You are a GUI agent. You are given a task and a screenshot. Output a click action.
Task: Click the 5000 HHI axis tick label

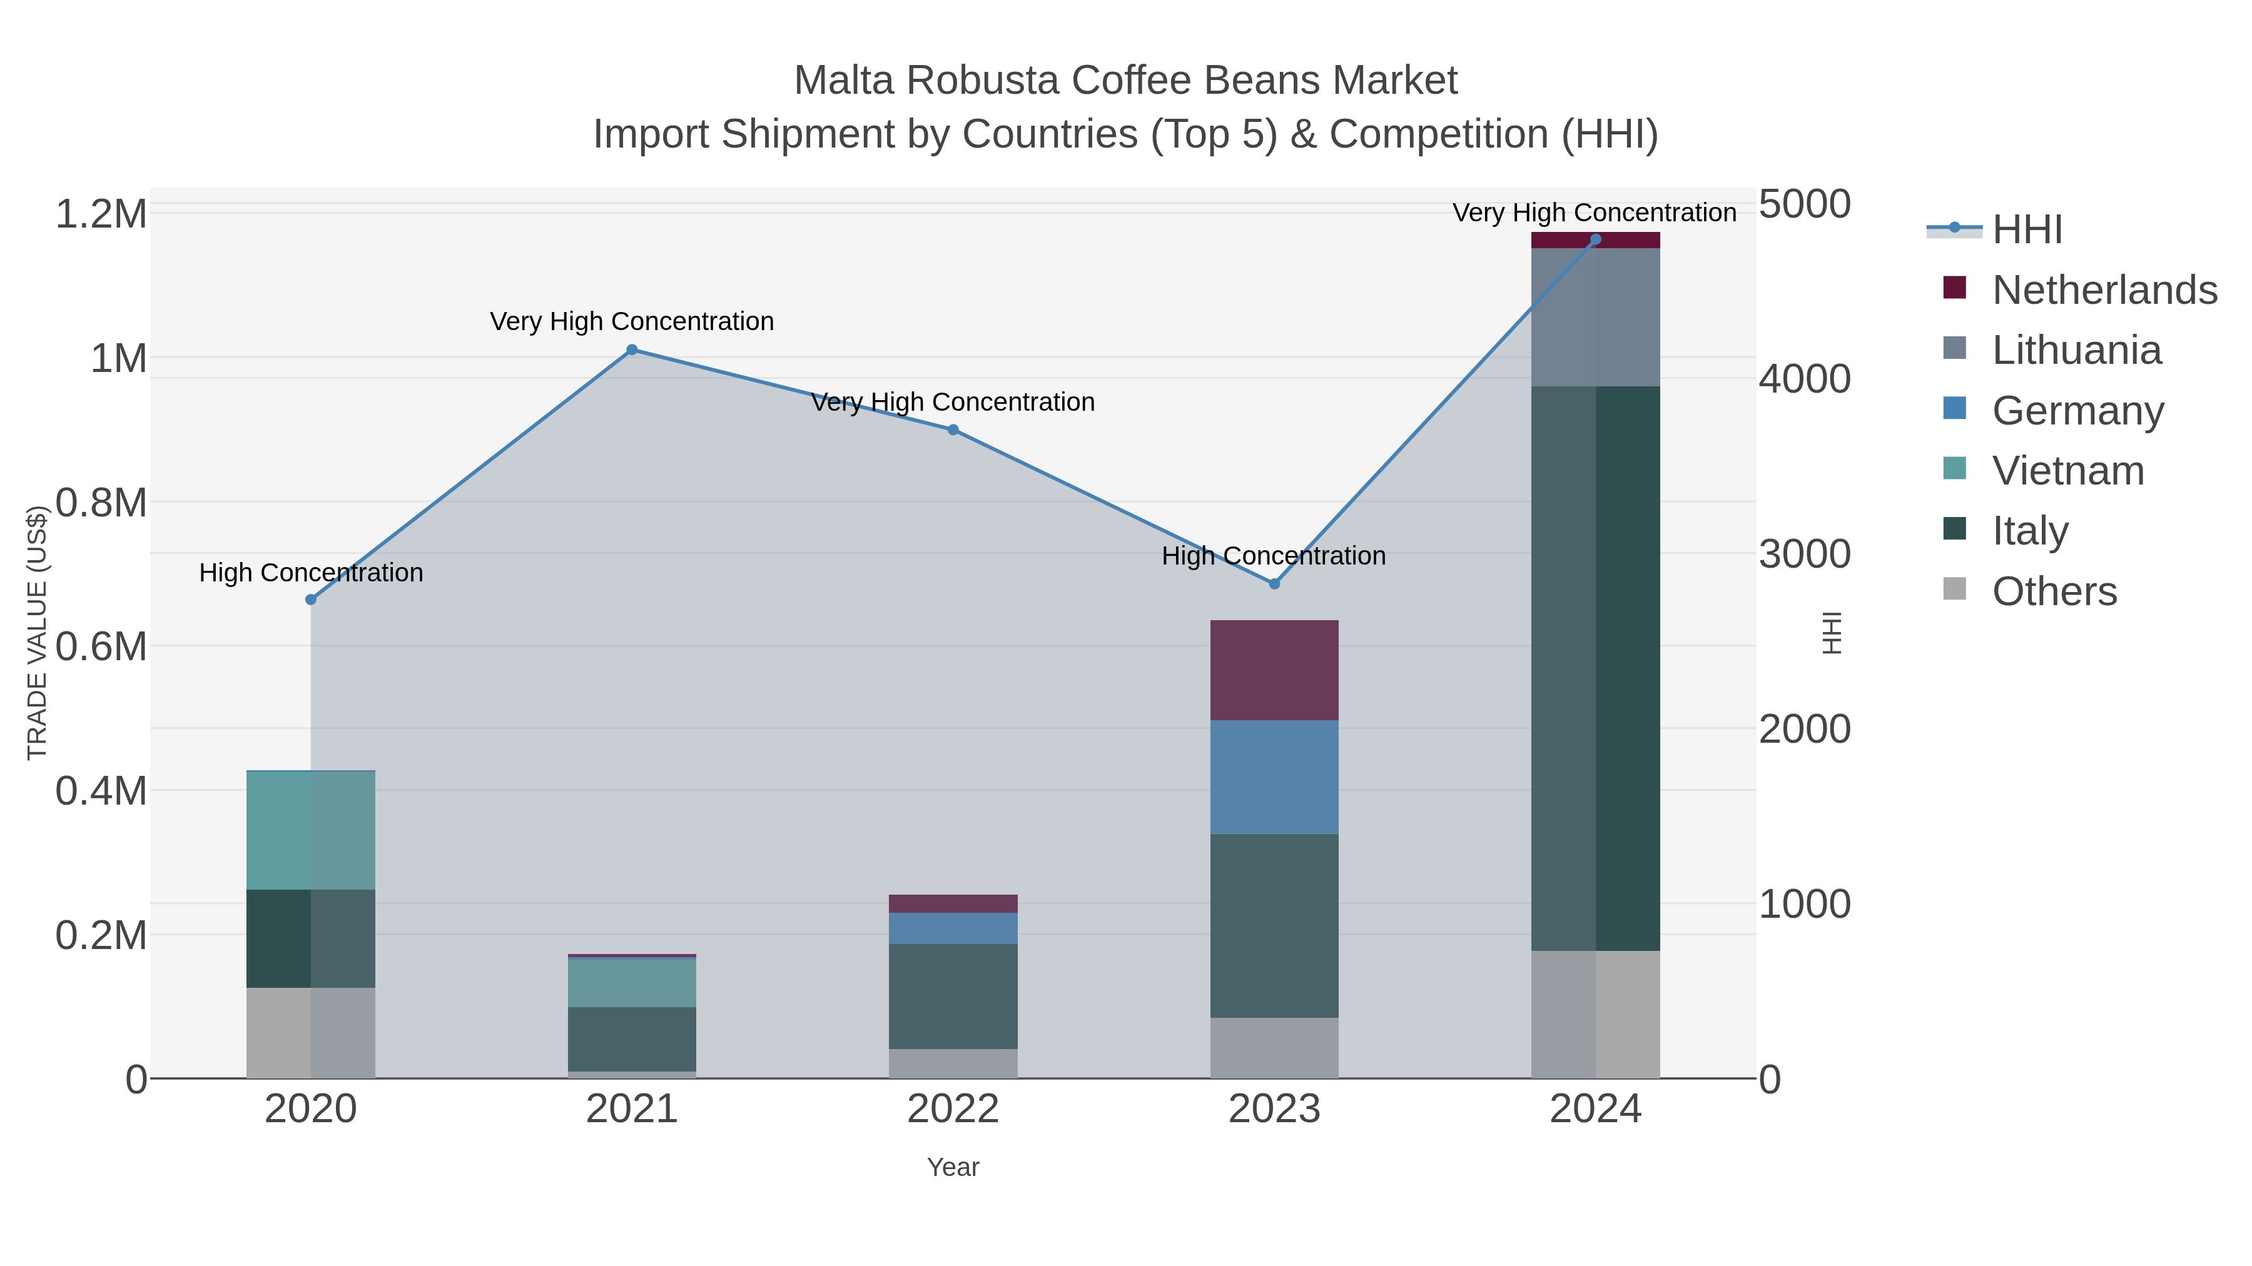(1804, 204)
